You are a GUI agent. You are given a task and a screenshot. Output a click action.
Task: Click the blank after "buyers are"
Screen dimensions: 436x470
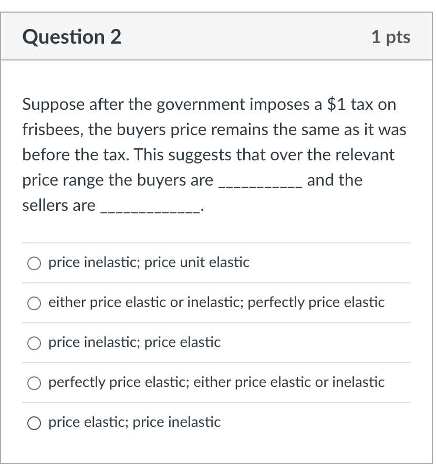259,182
